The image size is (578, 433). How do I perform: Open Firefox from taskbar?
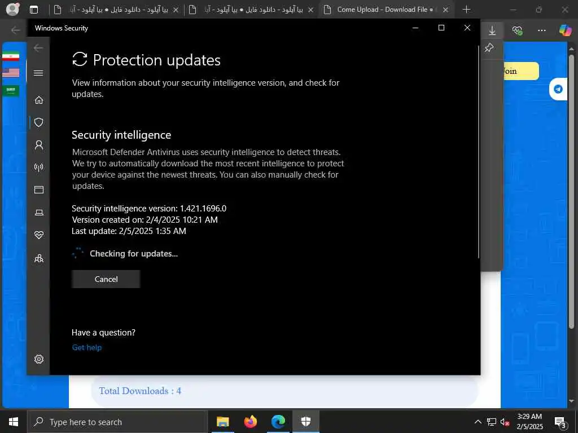click(x=251, y=422)
